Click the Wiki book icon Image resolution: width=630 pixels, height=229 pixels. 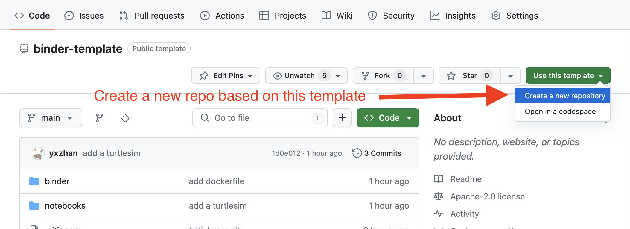(326, 15)
